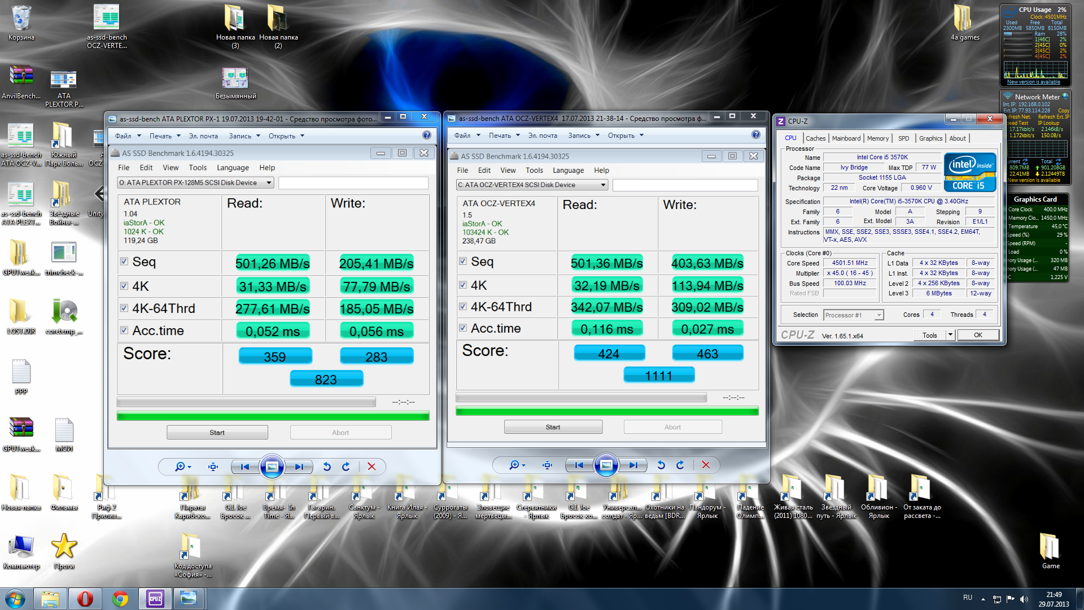Rotate clockwise in left photo viewer
The width and height of the screenshot is (1084, 610).
point(346,467)
